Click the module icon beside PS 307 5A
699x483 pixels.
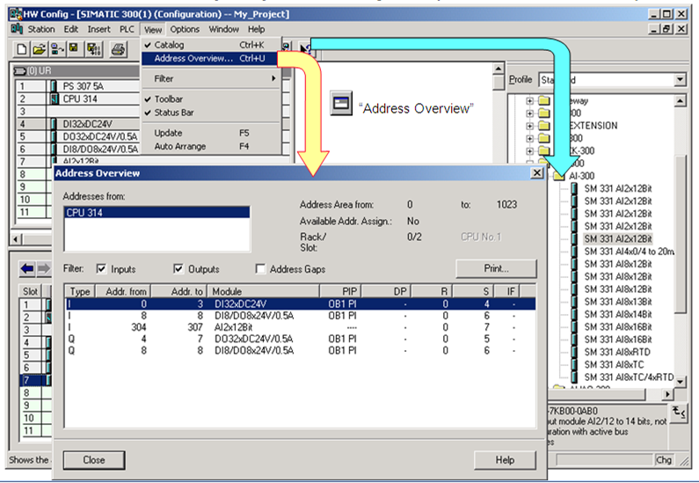[54, 86]
